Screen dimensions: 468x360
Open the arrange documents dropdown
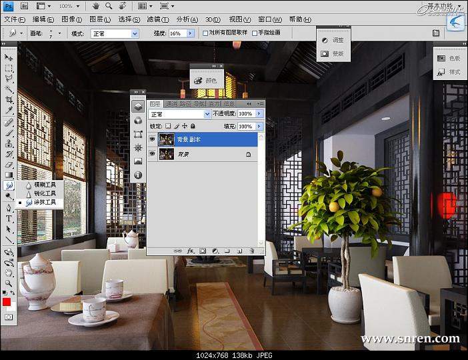145,6
